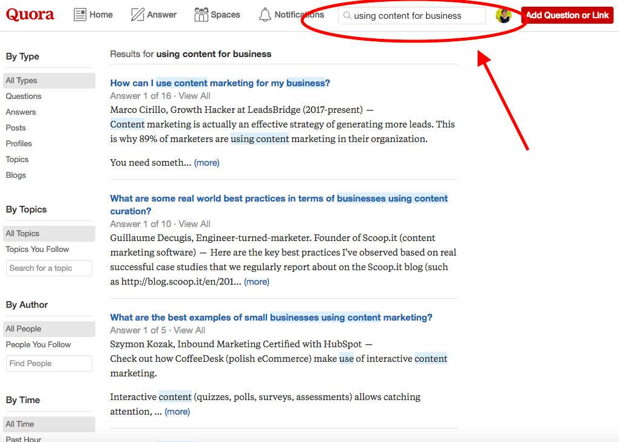This screenshot has height=442, width=619.
Task: Click the By Type heading
Action: (x=22, y=56)
